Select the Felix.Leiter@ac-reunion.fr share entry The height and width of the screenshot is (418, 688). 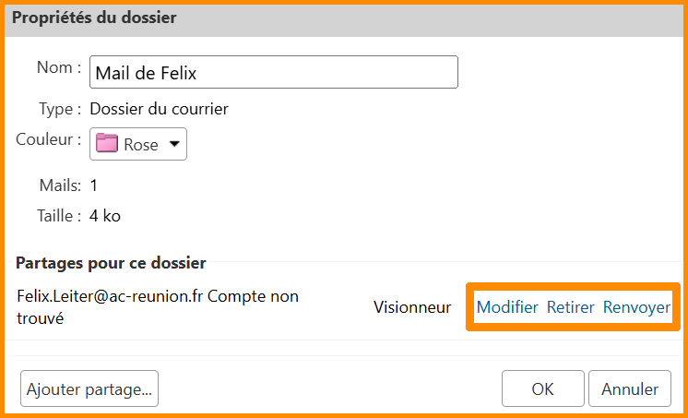[157, 307]
